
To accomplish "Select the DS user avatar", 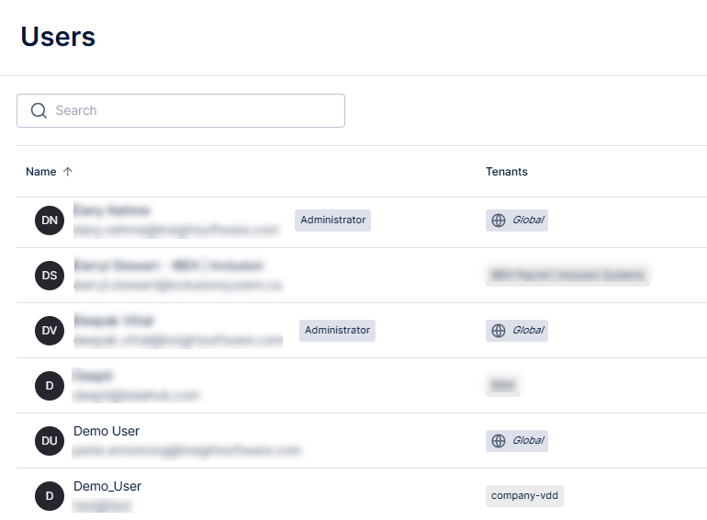I will [50, 276].
